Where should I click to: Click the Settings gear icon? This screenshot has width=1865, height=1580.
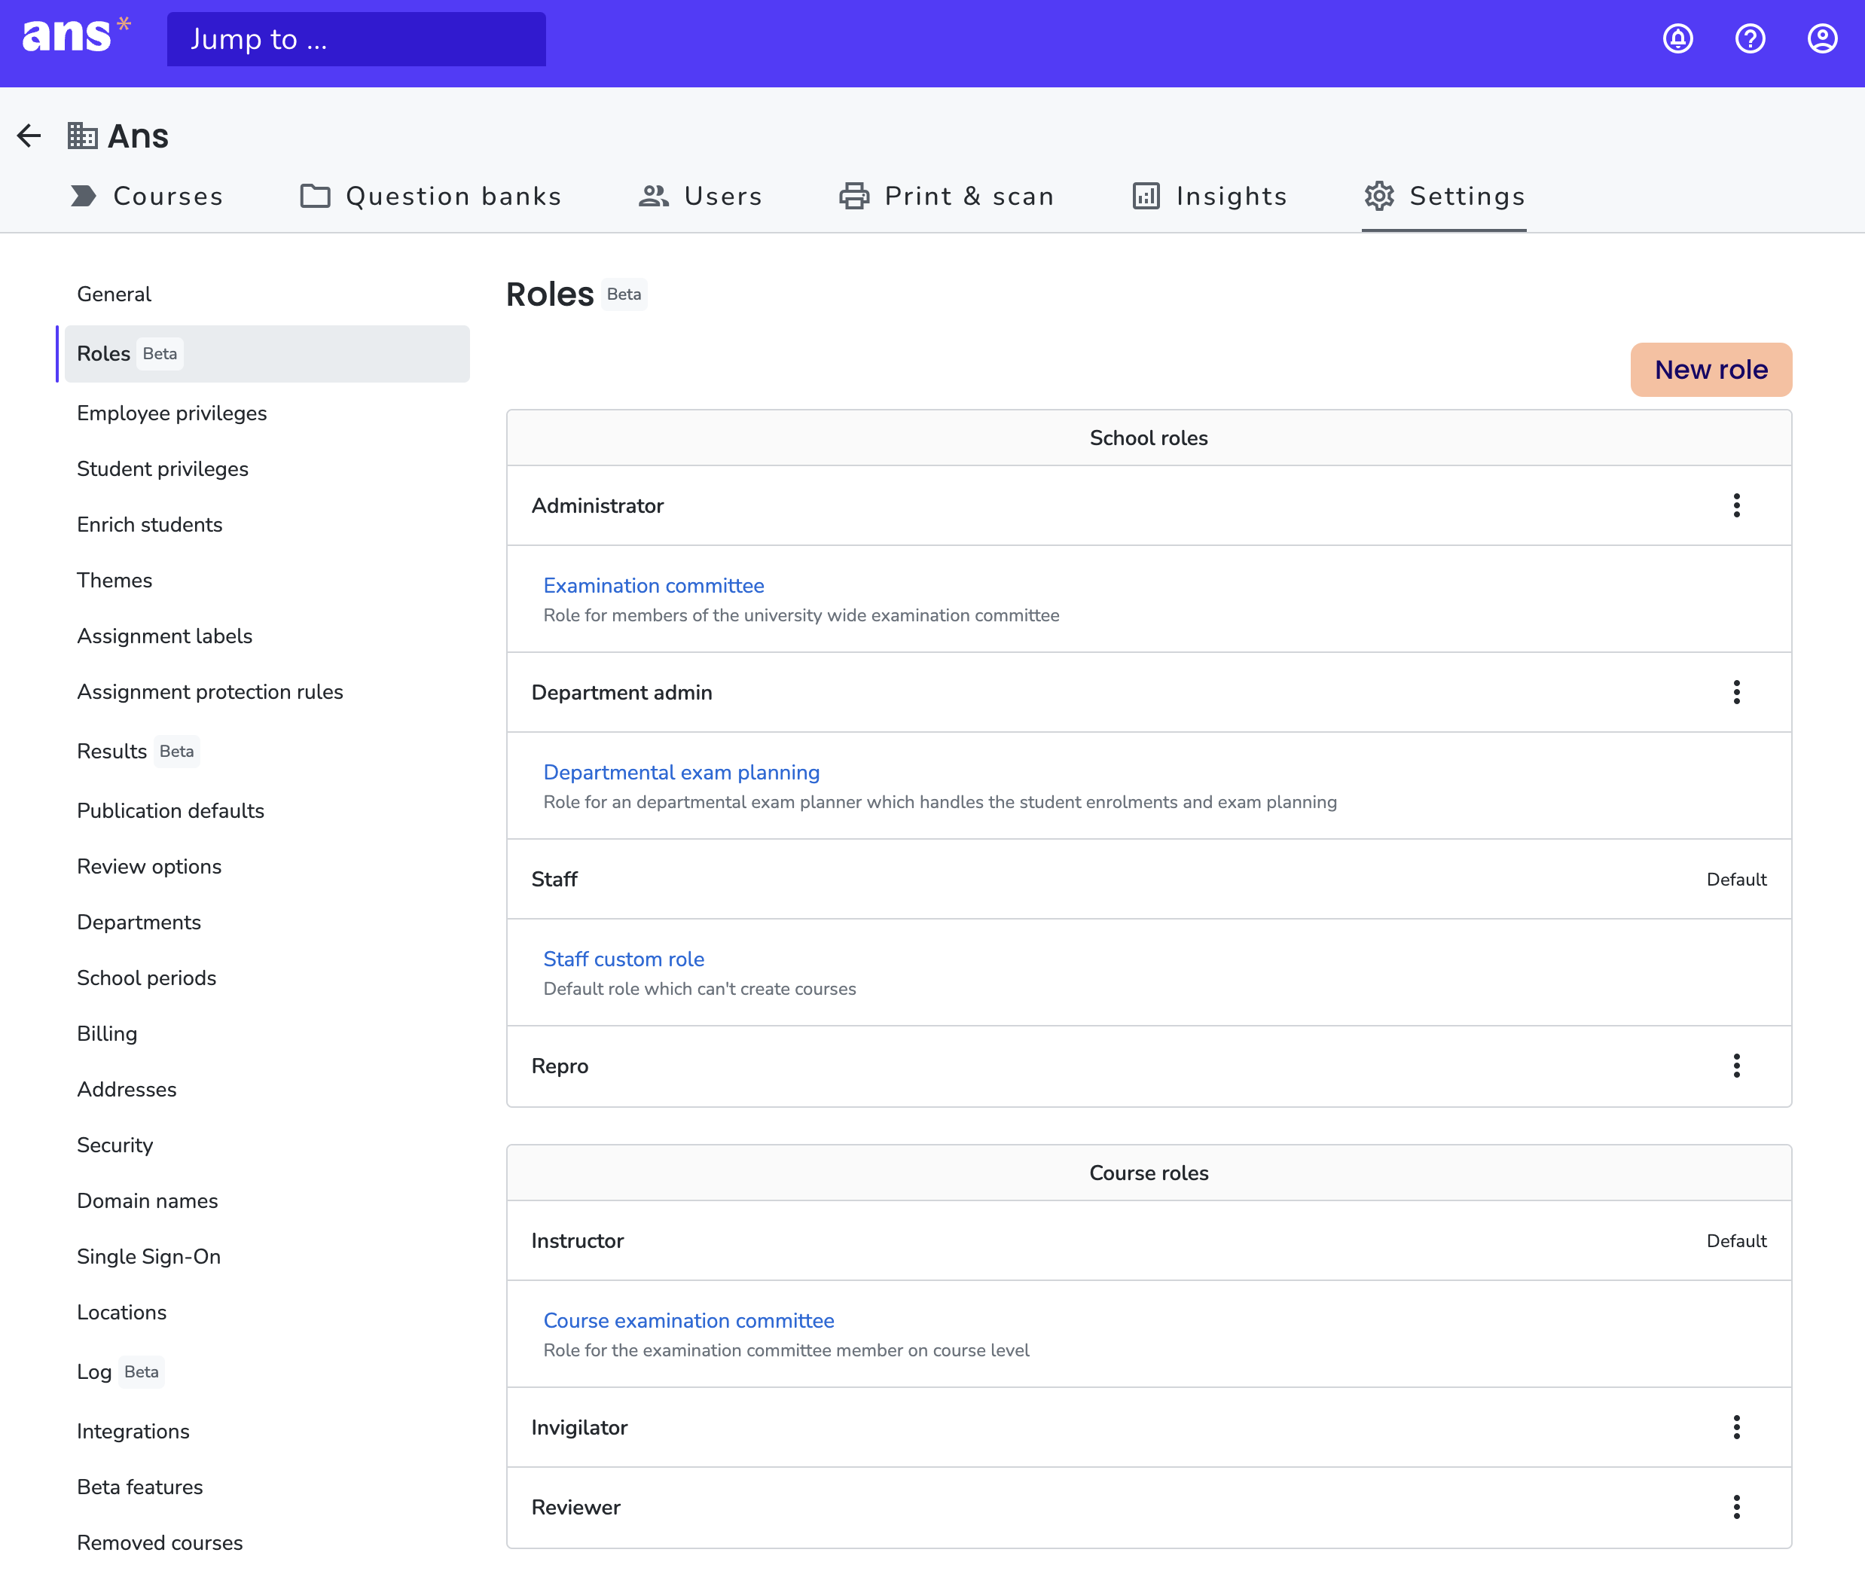(x=1379, y=196)
